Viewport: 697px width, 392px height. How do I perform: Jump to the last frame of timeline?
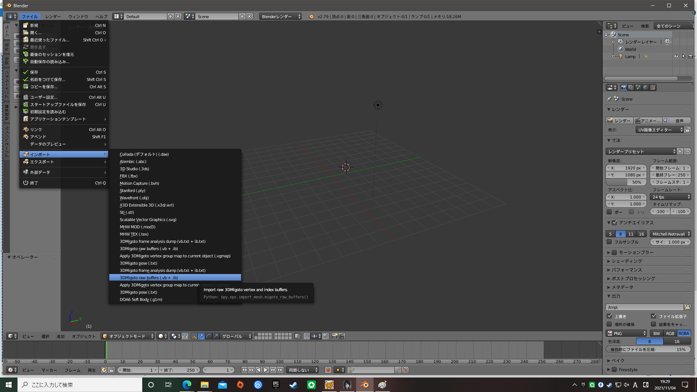tap(280, 370)
